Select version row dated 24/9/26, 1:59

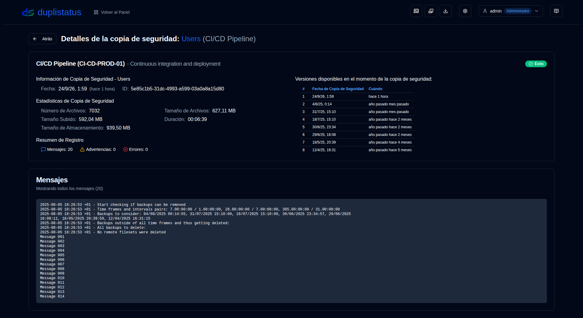point(357,97)
